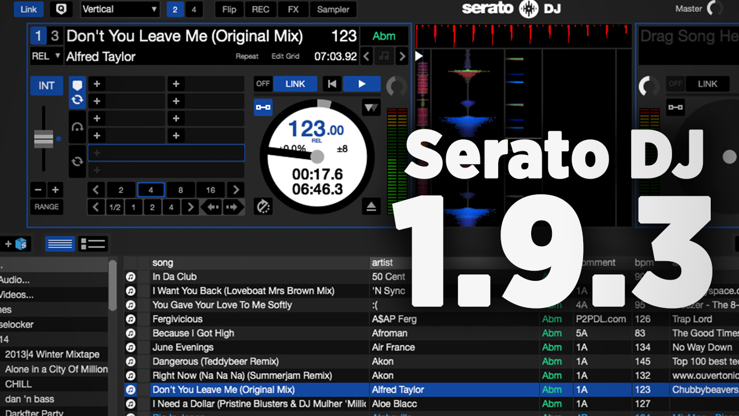Toggle the keylock chain icon
This screenshot has height=416, width=739.
[263, 107]
